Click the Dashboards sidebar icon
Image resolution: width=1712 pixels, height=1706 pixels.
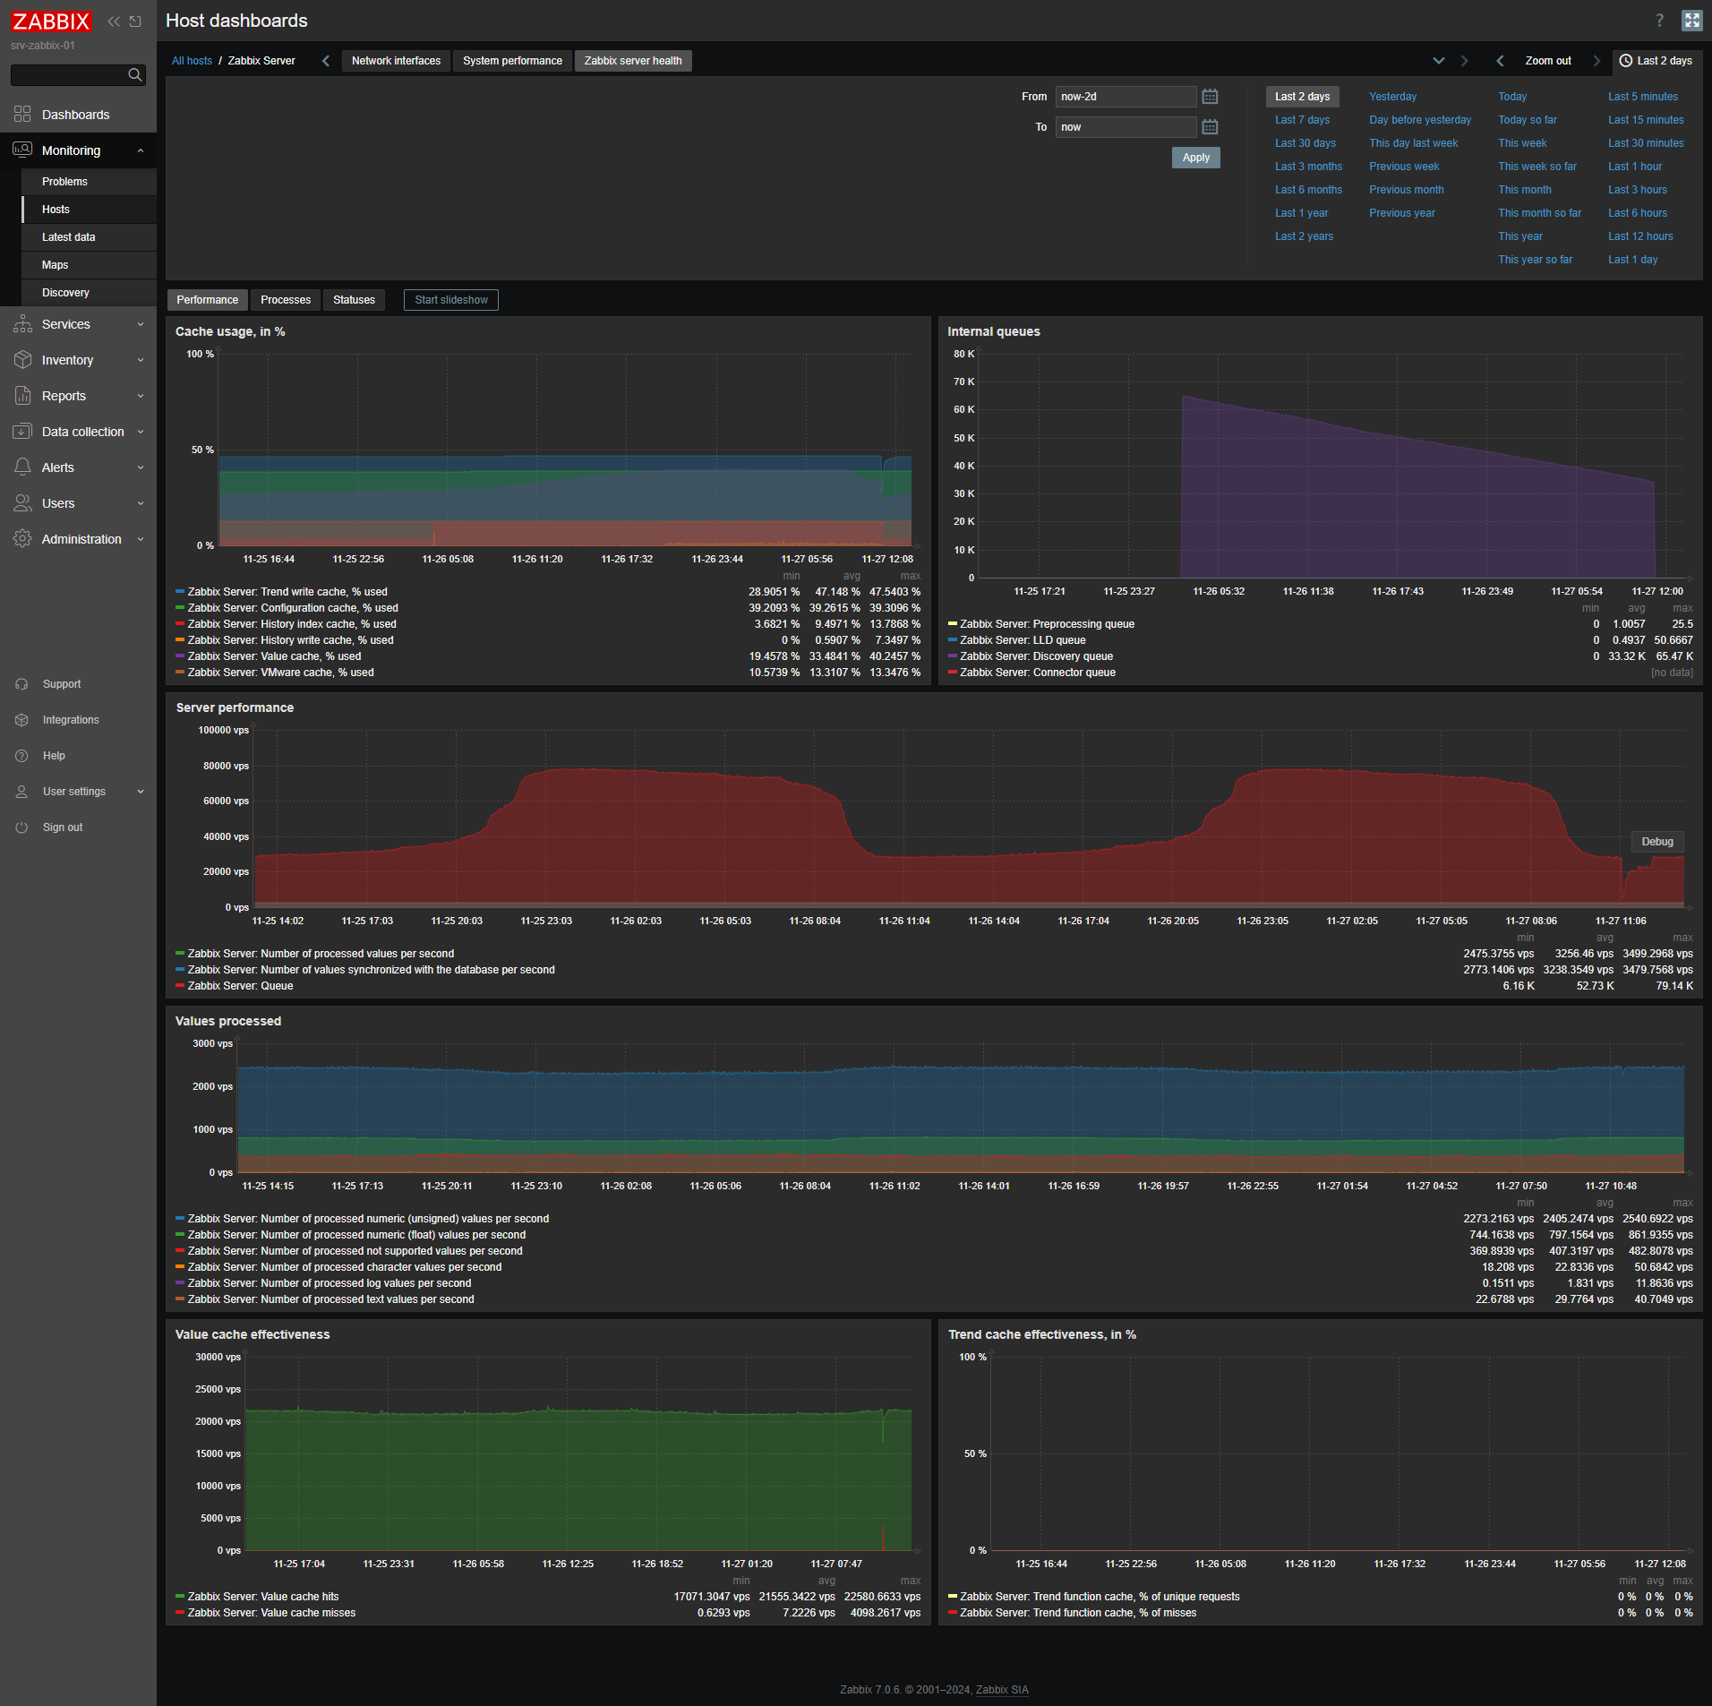click(x=22, y=115)
